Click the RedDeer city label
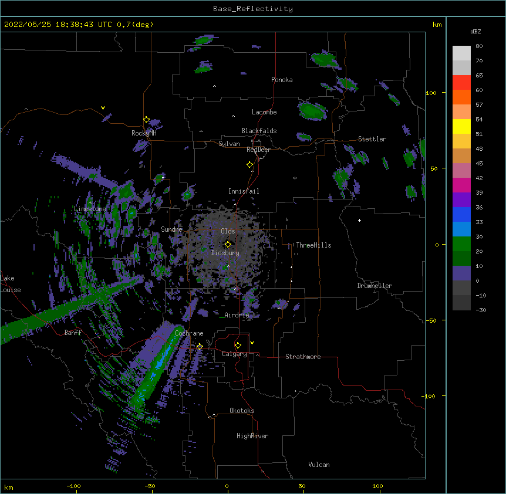Screen dimensions: 506x494 point(258,150)
